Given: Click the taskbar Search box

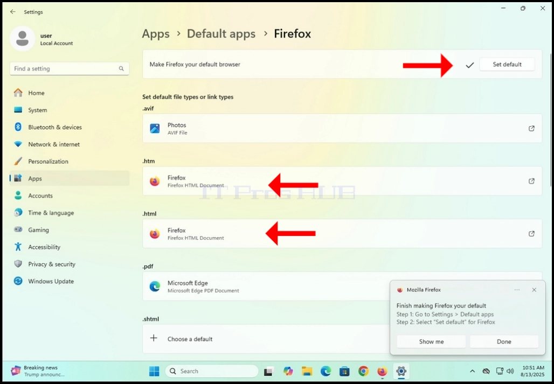Looking at the screenshot, I should tap(212, 371).
